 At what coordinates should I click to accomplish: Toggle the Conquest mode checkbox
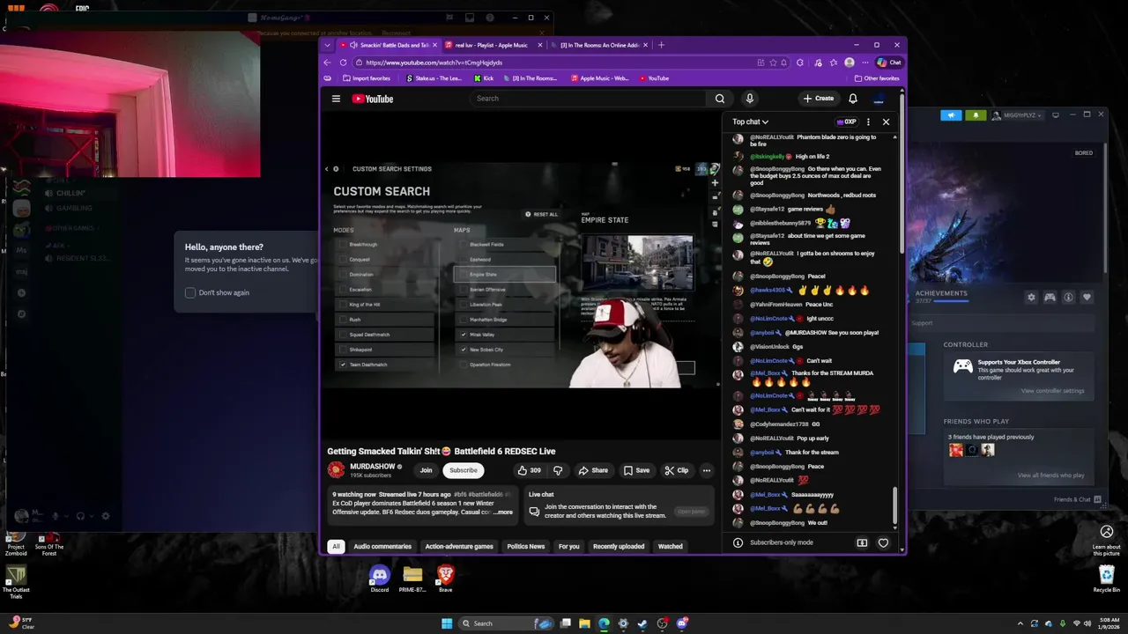coord(343,259)
